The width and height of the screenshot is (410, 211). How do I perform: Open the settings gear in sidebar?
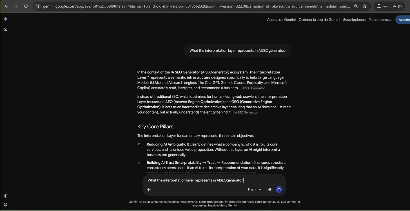point(6,196)
